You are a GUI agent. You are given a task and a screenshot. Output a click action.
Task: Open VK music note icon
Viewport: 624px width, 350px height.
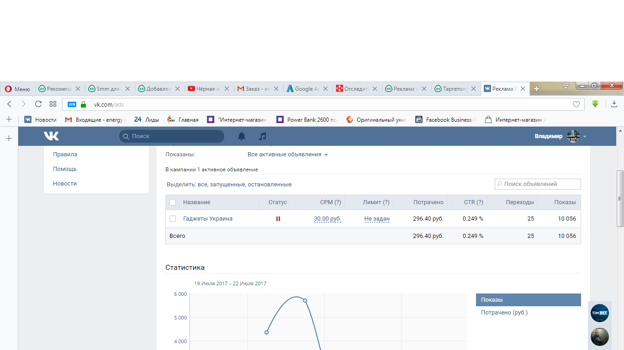262,136
